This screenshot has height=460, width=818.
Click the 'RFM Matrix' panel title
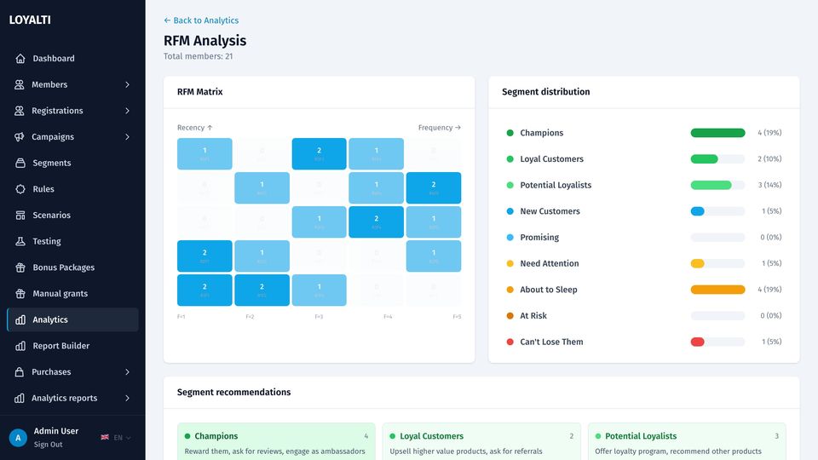point(199,92)
